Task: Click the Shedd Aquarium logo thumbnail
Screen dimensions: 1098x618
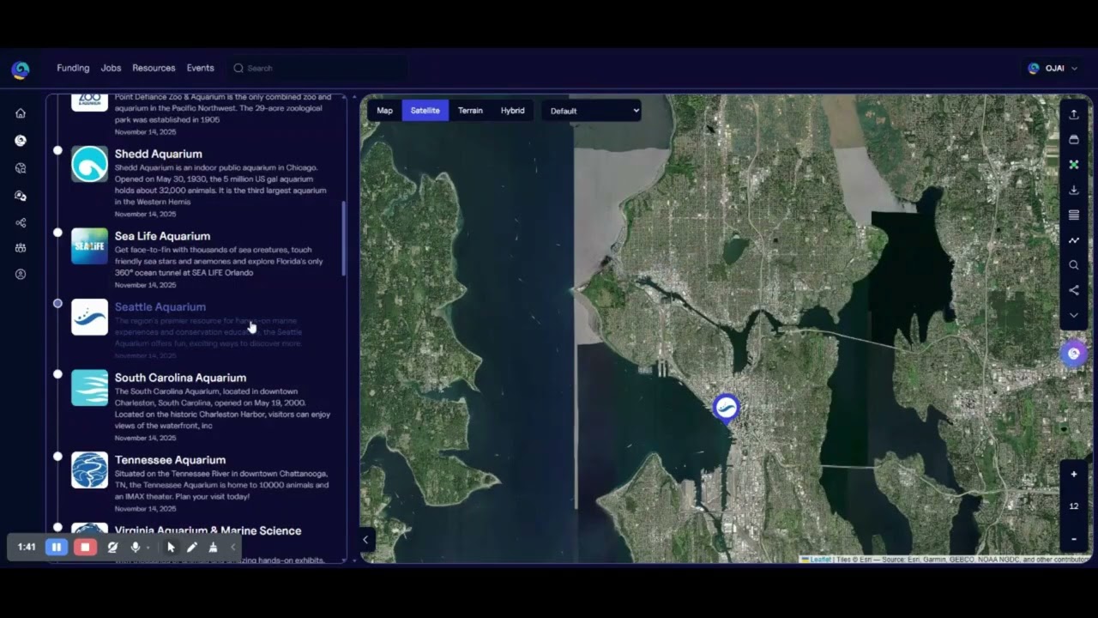Action: pyautogui.click(x=89, y=164)
